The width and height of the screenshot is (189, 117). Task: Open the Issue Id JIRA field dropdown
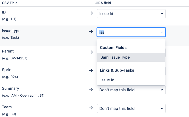tap(131, 14)
